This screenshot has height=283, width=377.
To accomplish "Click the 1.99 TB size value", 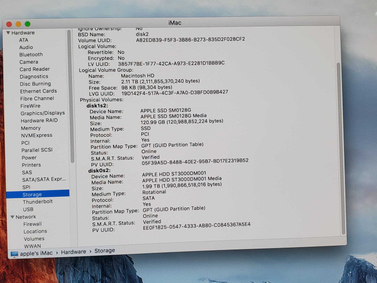I will (182, 185).
